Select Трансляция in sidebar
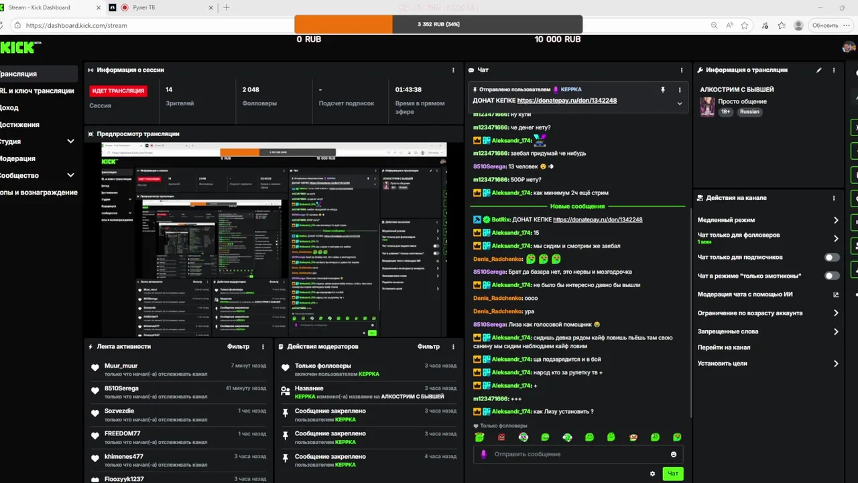 click(x=38, y=74)
